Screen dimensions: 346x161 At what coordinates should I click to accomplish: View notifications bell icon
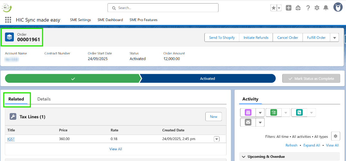pyautogui.click(x=326, y=8)
